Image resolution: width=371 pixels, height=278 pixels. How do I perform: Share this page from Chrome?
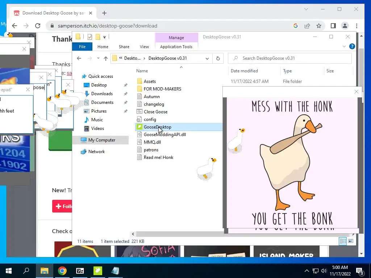[307, 26]
